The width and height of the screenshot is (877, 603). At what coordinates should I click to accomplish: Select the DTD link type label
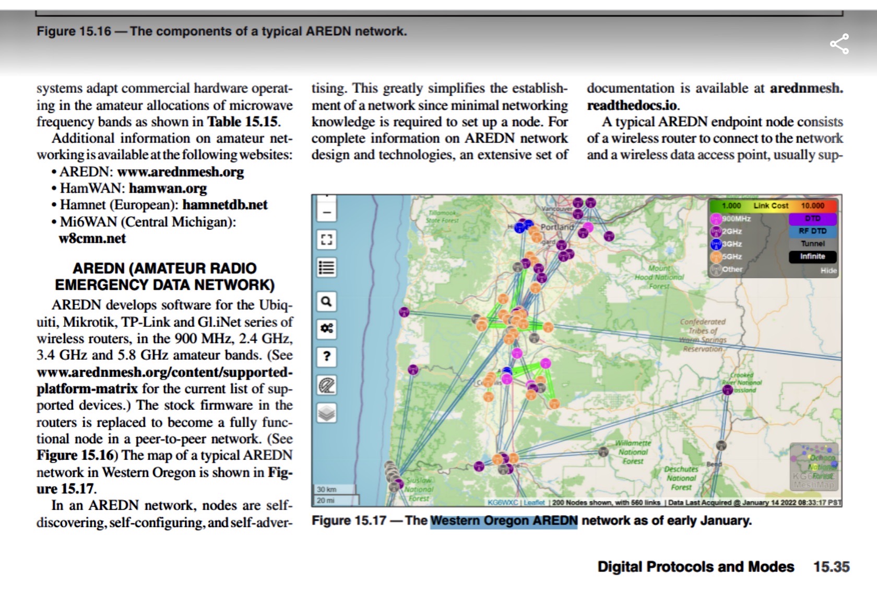coord(812,219)
